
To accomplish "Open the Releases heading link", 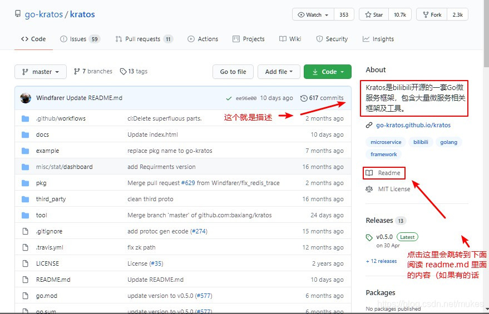I will point(379,221).
